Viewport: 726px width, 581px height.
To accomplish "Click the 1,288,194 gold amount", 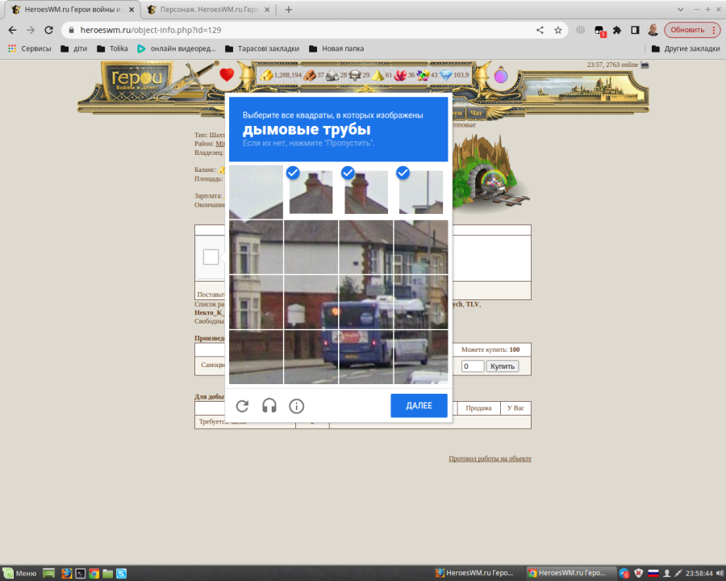I will (287, 75).
